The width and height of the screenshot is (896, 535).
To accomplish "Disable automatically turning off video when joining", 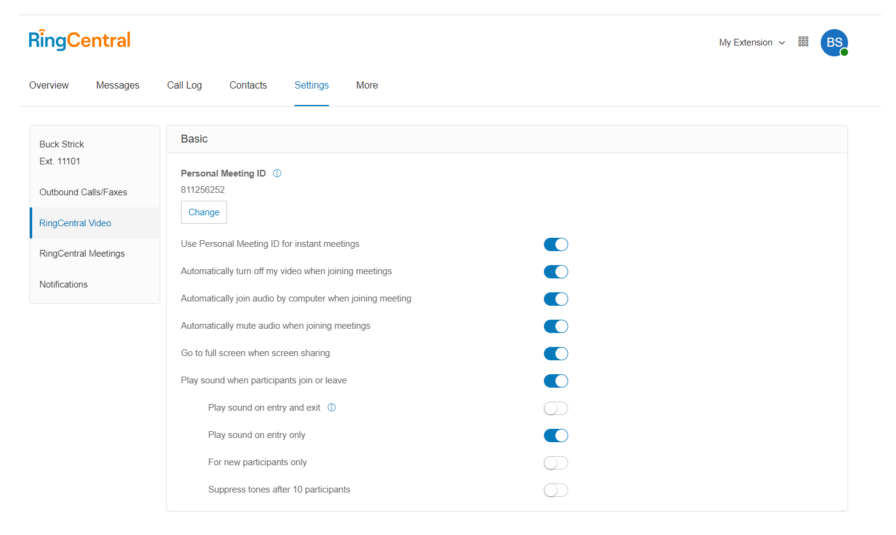I will coord(556,272).
